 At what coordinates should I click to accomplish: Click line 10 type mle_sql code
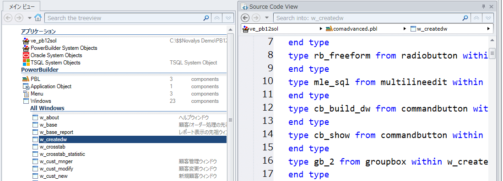click(x=385, y=82)
